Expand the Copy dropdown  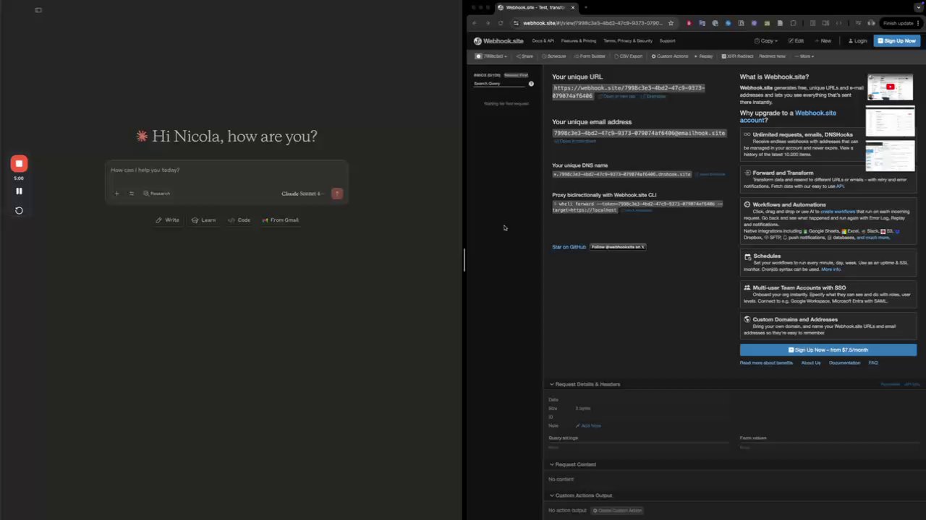[766, 41]
